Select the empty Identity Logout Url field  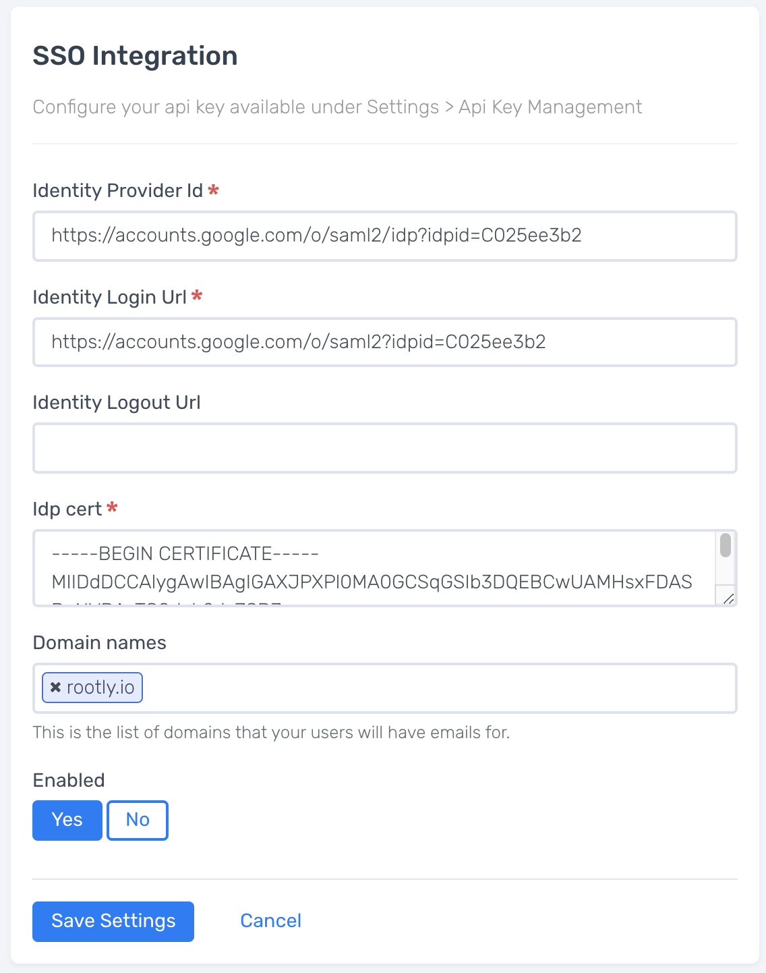(x=384, y=448)
